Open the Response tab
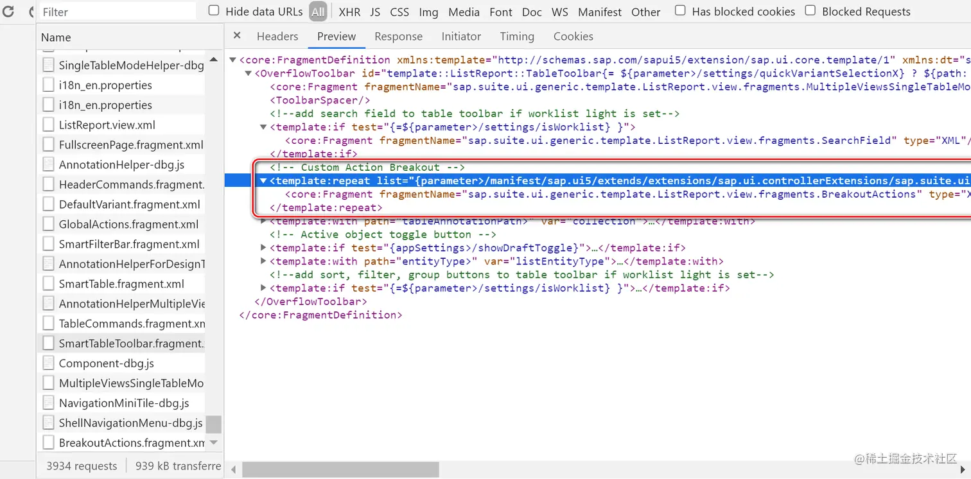 click(x=399, y=37)
